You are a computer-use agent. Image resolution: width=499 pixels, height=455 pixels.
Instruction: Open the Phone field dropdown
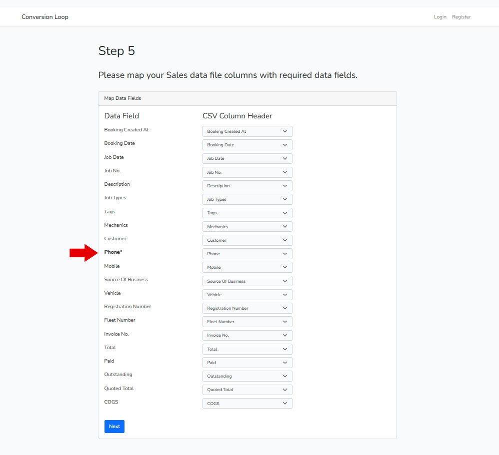click(x=247, y=254)
